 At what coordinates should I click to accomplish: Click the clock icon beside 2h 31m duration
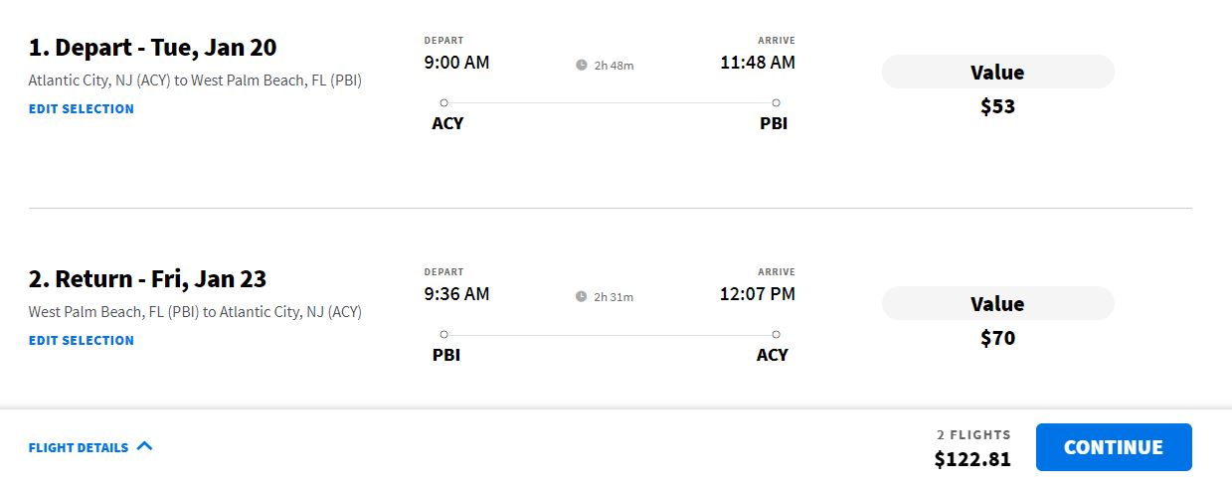coord(581,297)
